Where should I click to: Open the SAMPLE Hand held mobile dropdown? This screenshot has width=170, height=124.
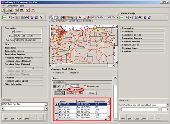tap(167, 105)
